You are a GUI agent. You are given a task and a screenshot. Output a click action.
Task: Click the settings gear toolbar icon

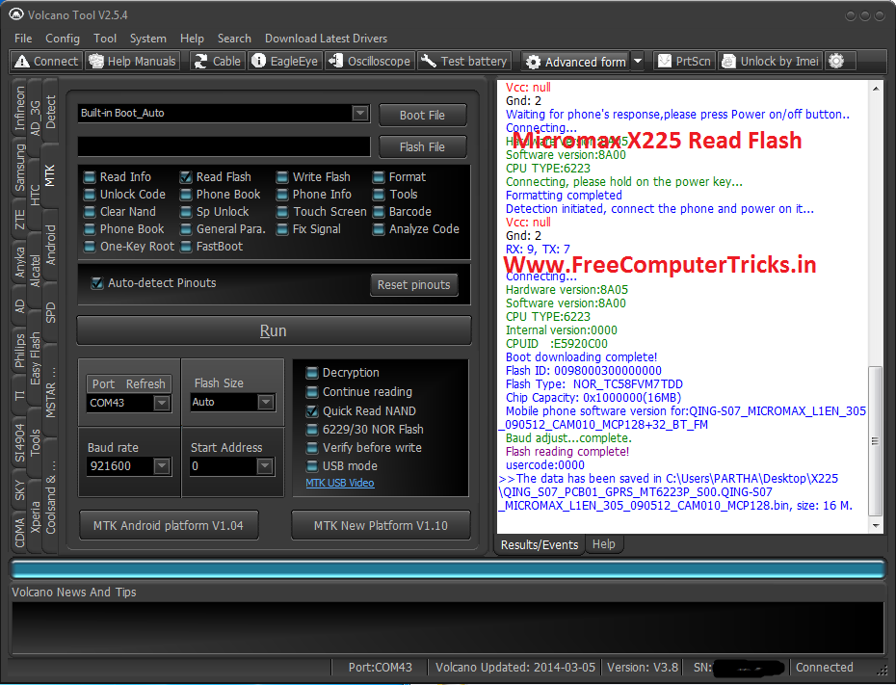[x=836, y=61]
